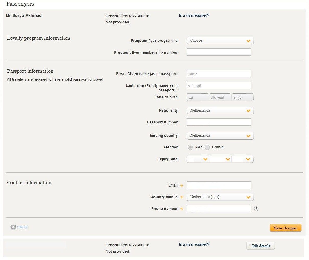Click the Passport number input field
The image size is (309, 260).
click(219, 122)
